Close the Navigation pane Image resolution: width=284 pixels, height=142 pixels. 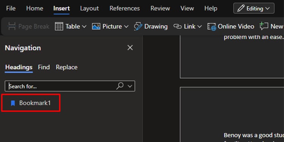(130, 48)
